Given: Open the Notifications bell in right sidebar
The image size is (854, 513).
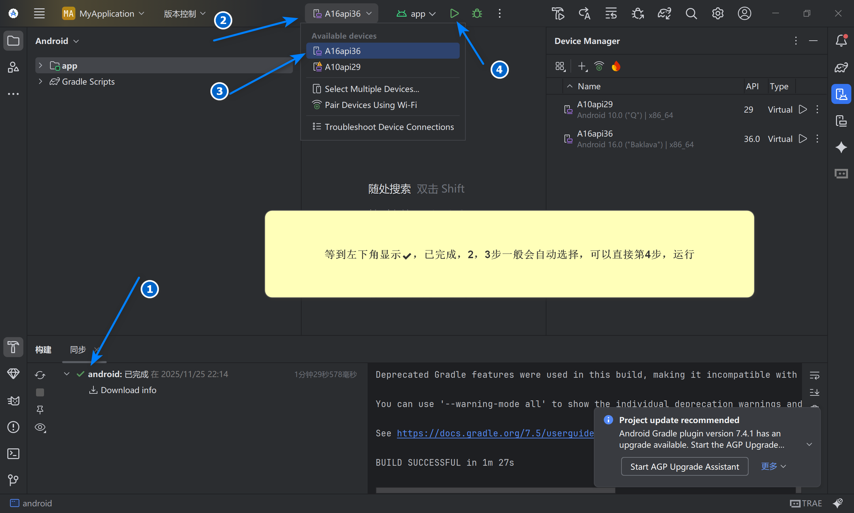Looking at the screenshot, I should click(841, 40).
